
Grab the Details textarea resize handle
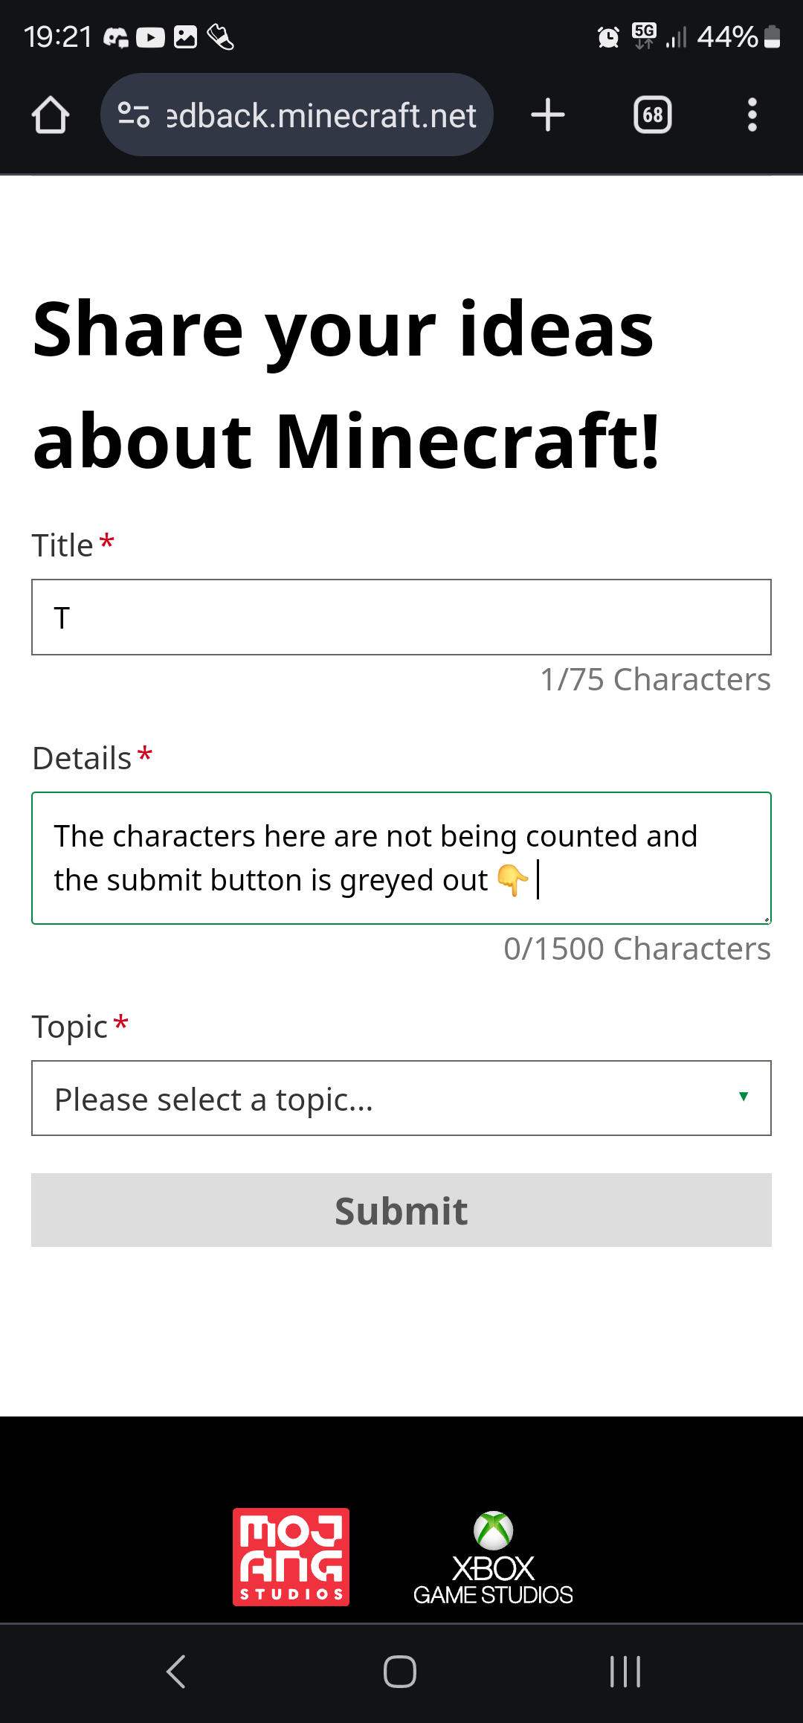[766, 919]
